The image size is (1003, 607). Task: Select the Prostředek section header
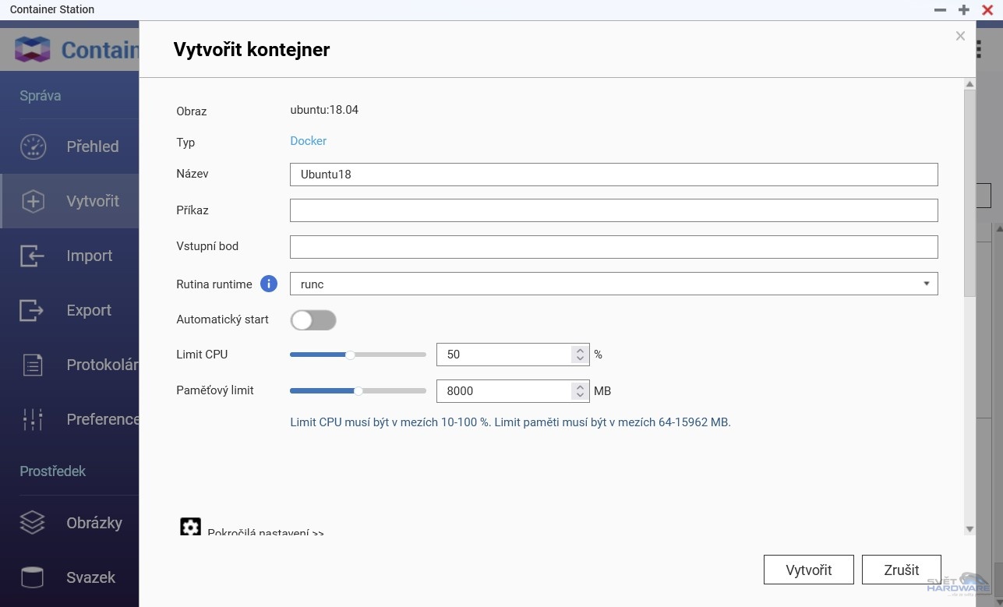pyautogui.click(x=52, y=471)
